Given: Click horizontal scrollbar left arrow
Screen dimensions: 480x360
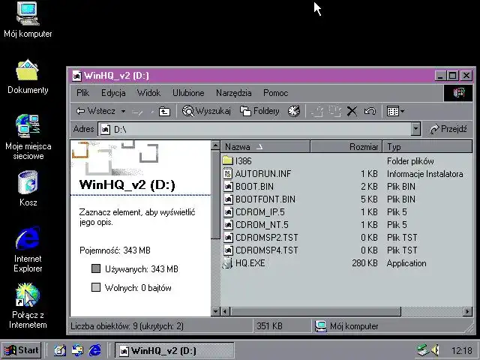Looking at the screenshot, I should click(226, 312).
